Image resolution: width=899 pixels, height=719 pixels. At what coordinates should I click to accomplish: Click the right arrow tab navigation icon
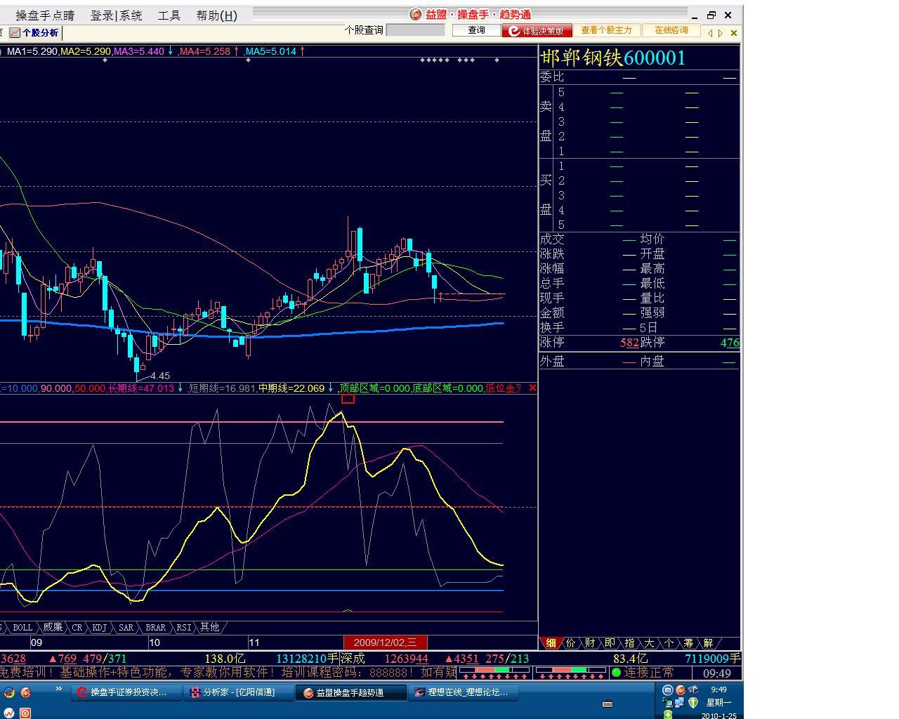click(721, 33)
